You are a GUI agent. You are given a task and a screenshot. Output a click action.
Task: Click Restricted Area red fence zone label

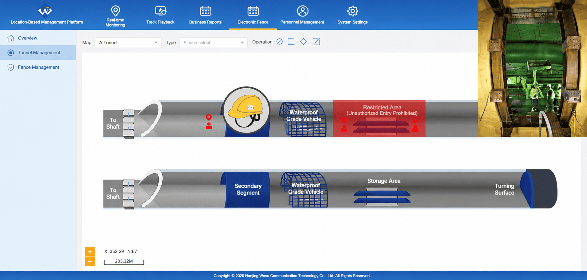382,110
